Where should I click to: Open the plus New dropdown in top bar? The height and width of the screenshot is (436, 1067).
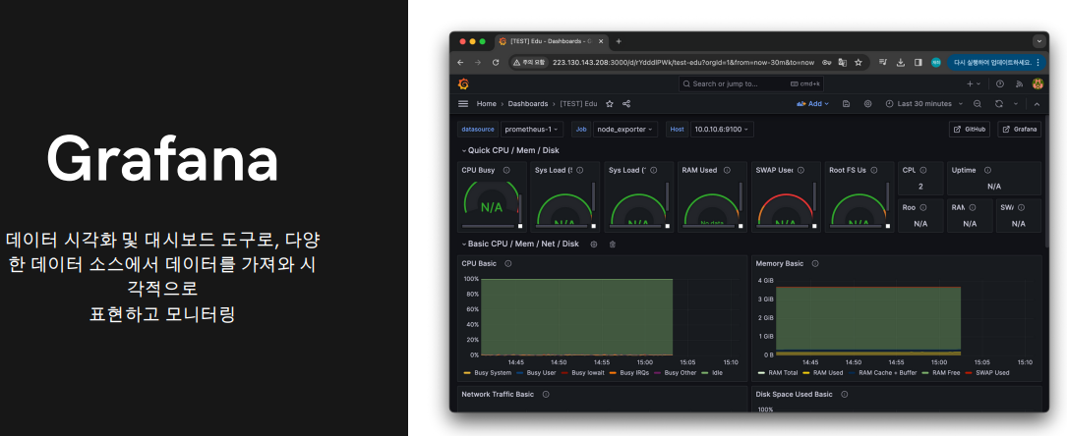(974, 83)
